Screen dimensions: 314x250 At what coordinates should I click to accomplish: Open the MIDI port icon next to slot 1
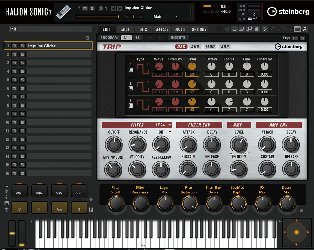[x=101, y=8]
